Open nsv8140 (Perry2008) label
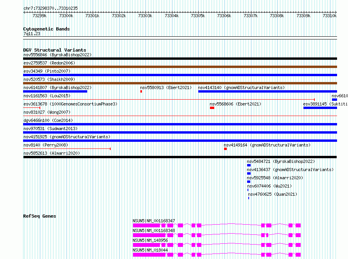Image resolution: width=348 pixels, height=259 pixels. pyautogui.click(x=46, y=145)
